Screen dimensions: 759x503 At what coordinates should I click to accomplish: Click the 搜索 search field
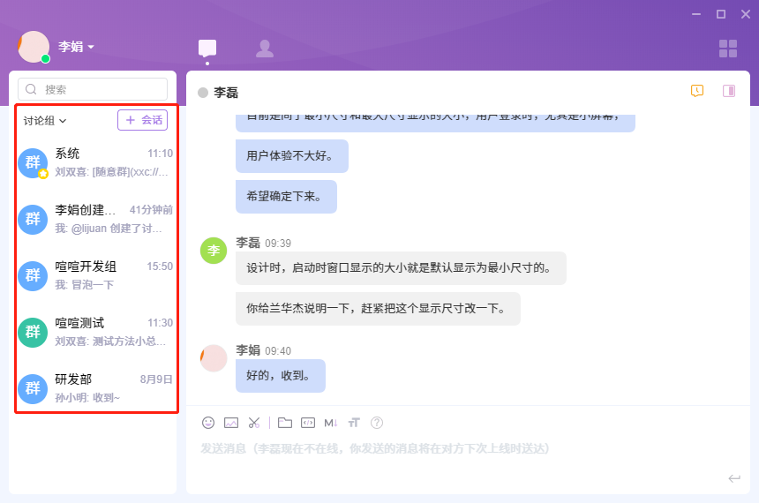click(x=93, y=89)
